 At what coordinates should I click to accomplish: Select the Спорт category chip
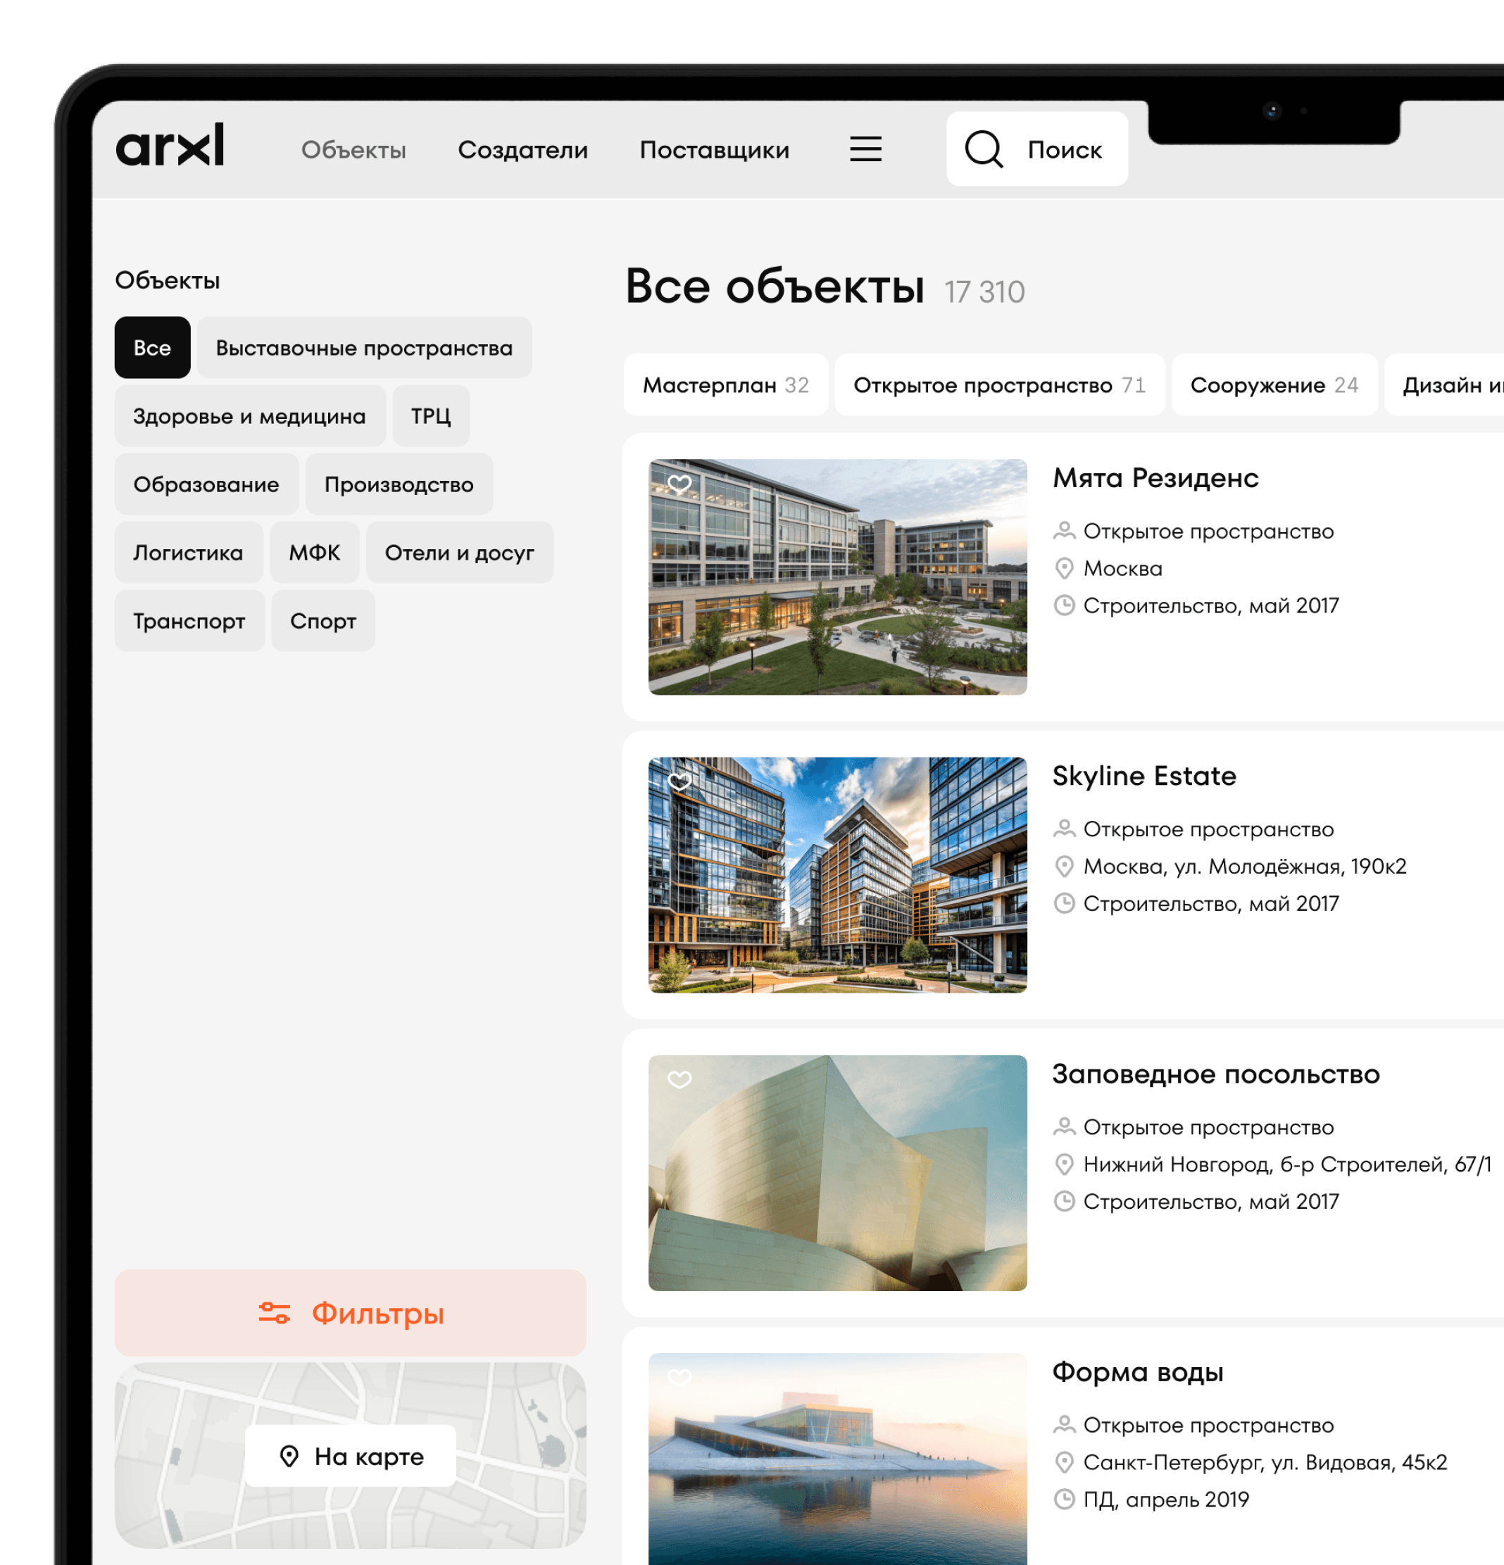click(323, 620)
